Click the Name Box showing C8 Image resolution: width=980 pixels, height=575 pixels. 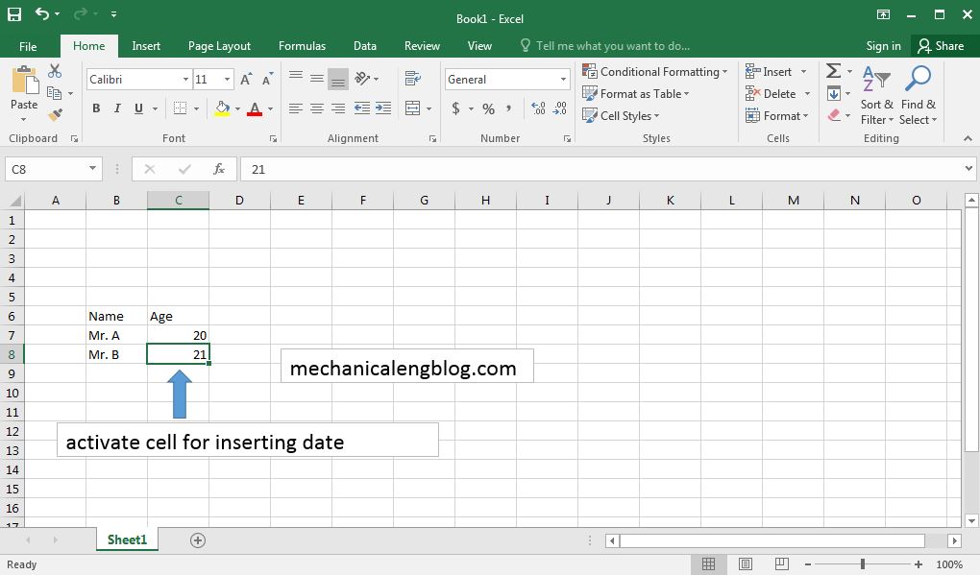[46, 169]
